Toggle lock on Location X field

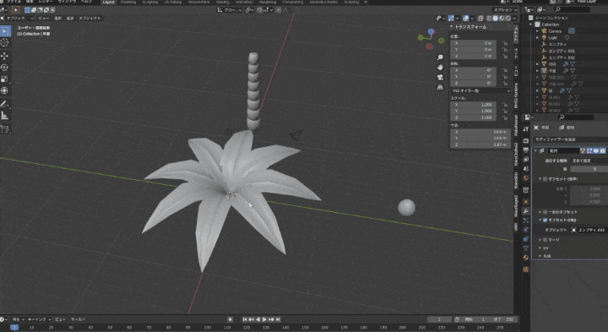click(505, 43)
